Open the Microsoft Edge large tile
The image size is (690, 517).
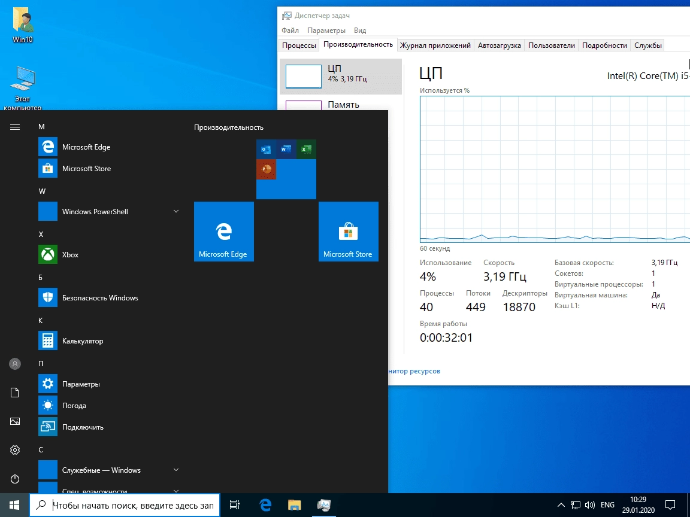coord(223,232)
